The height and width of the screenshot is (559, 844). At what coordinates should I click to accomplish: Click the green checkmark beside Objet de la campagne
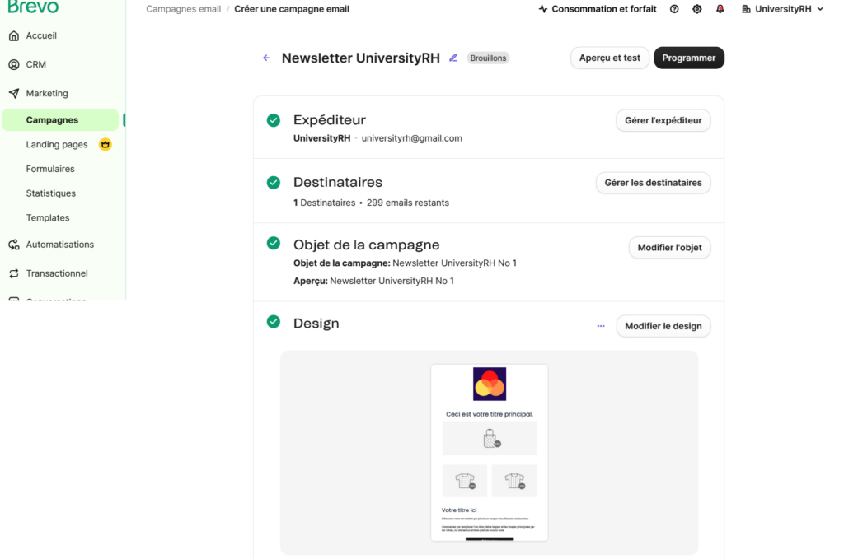click(274, 243)
